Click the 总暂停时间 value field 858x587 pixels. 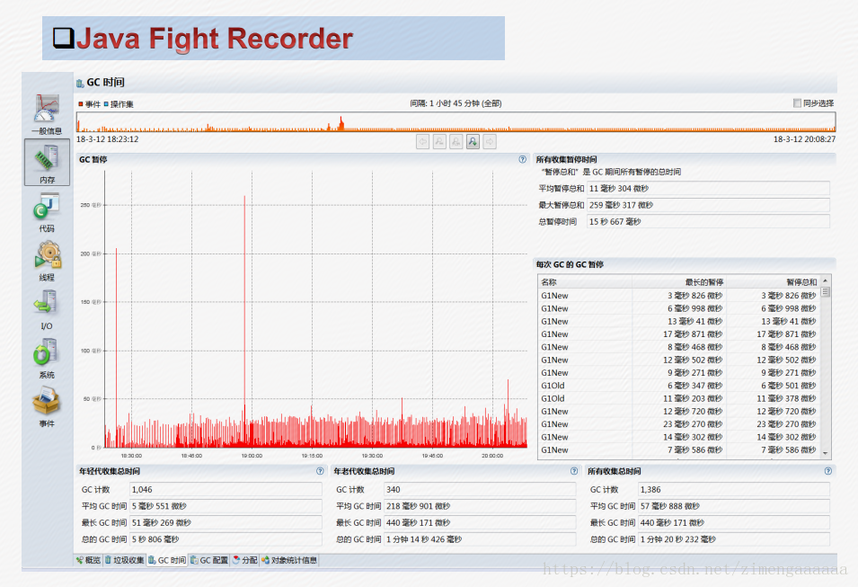point(708,222)
